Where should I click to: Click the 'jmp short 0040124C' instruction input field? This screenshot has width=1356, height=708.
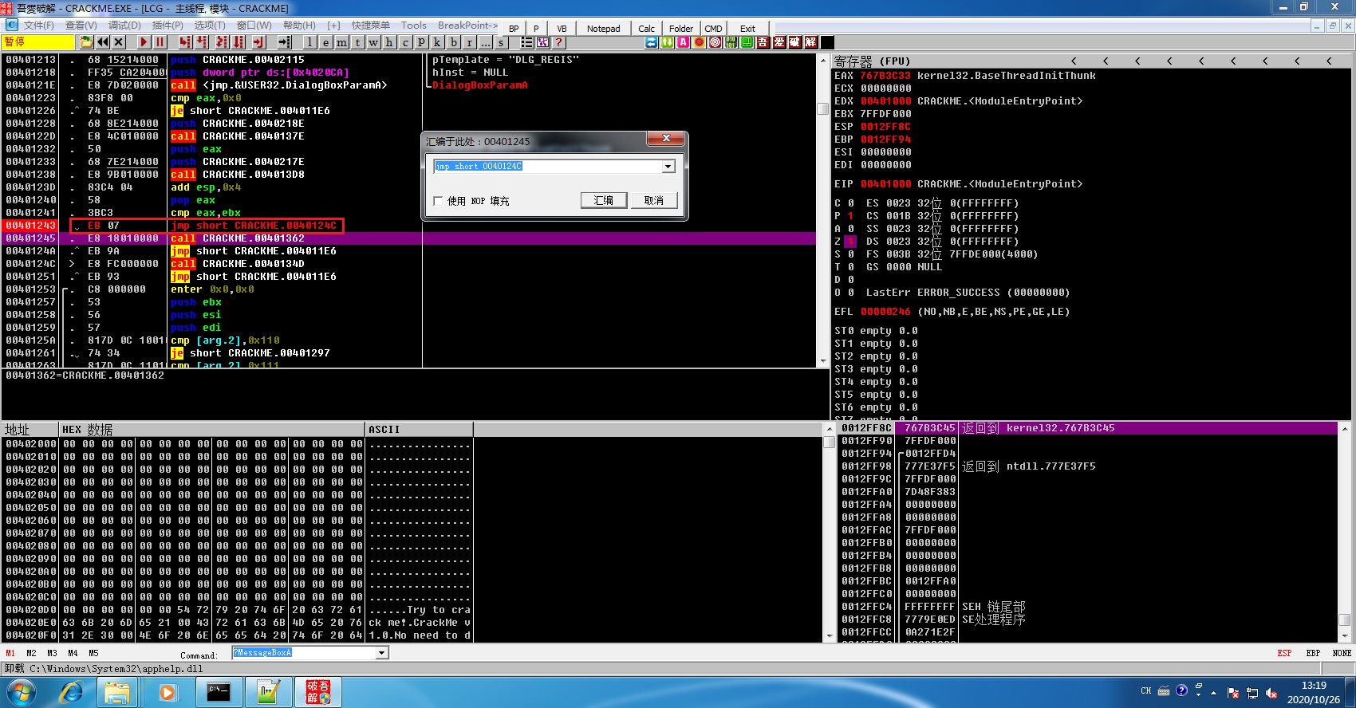547,167
